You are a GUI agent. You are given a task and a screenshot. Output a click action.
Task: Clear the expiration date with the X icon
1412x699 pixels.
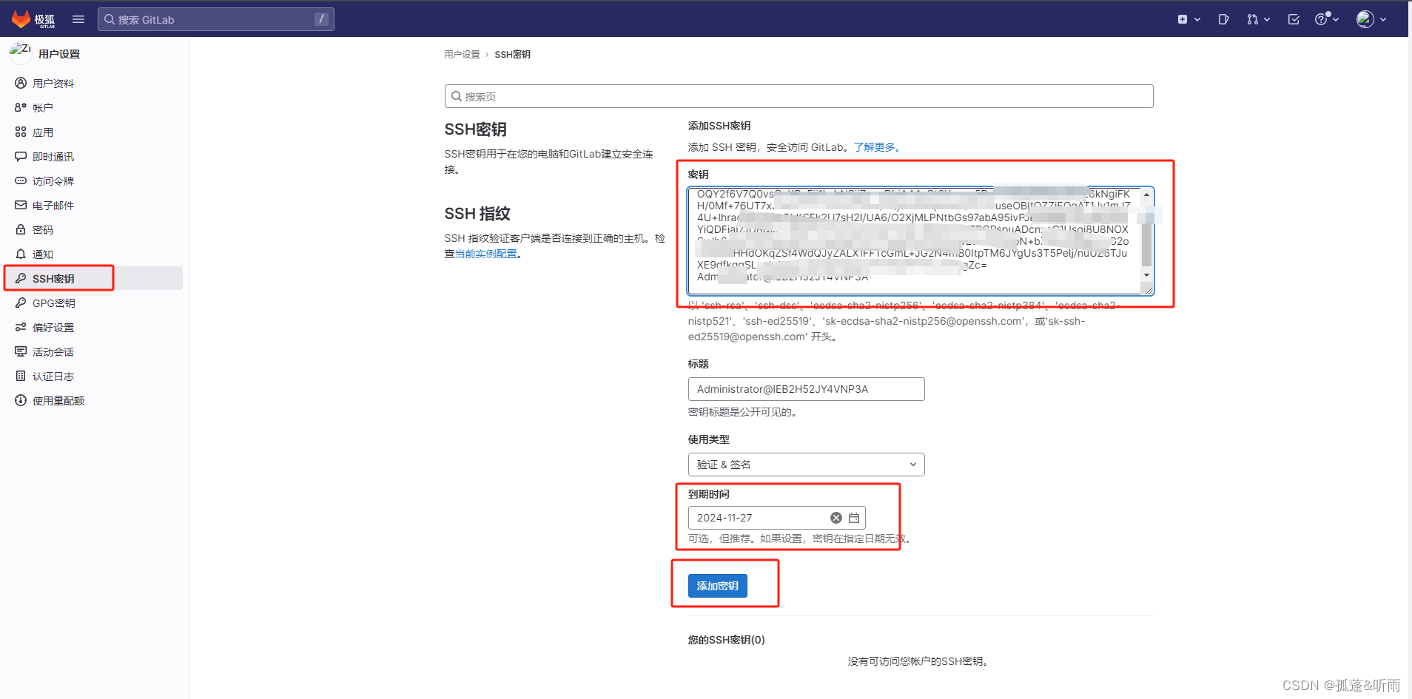(x=836, y=518)
